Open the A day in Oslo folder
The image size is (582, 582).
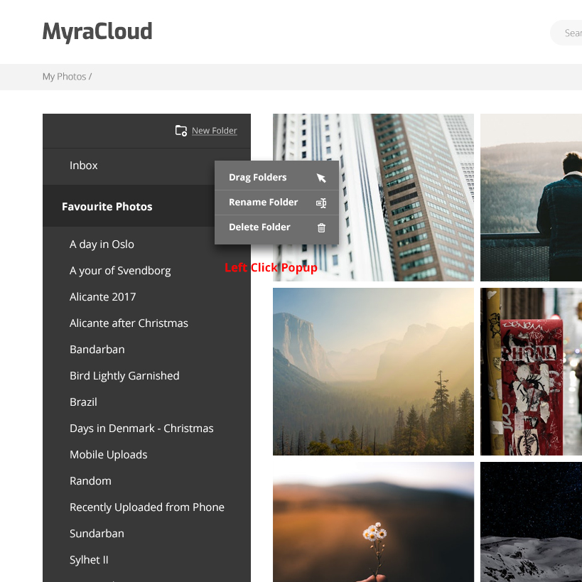pyautogui.click(x=102, y=244)
